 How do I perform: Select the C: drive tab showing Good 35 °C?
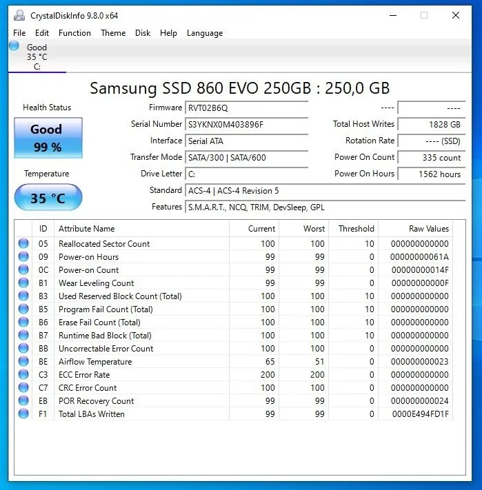point(37,57)
